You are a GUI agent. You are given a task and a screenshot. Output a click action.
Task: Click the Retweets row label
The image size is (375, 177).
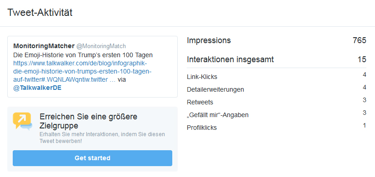200,102
